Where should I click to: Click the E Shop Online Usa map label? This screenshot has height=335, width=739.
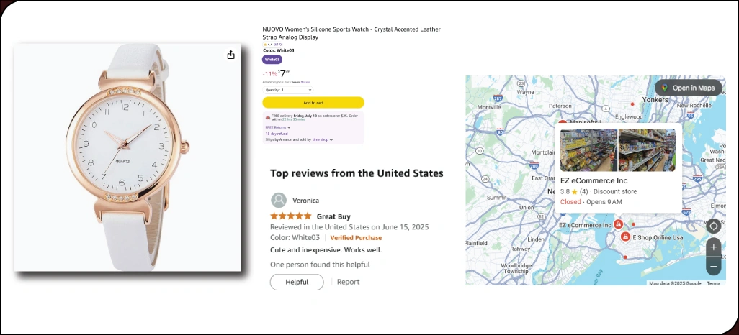pos(658,238)
